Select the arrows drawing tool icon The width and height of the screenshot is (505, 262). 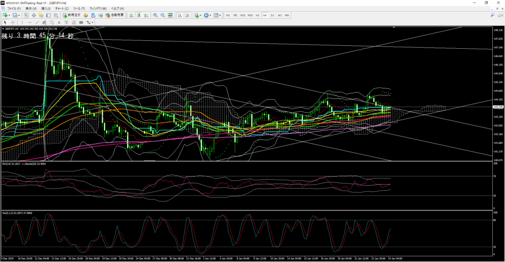(89, 23)
